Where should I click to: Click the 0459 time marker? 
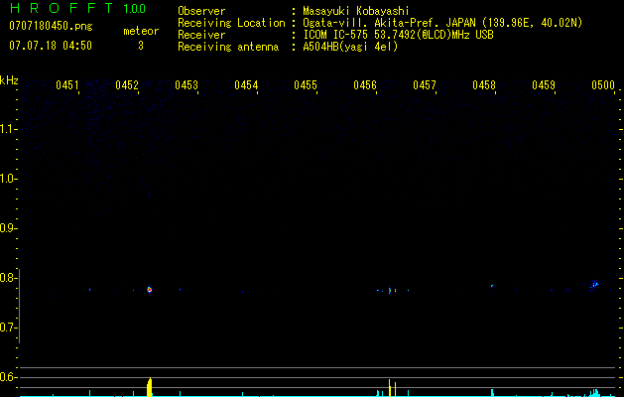point(544,85)
